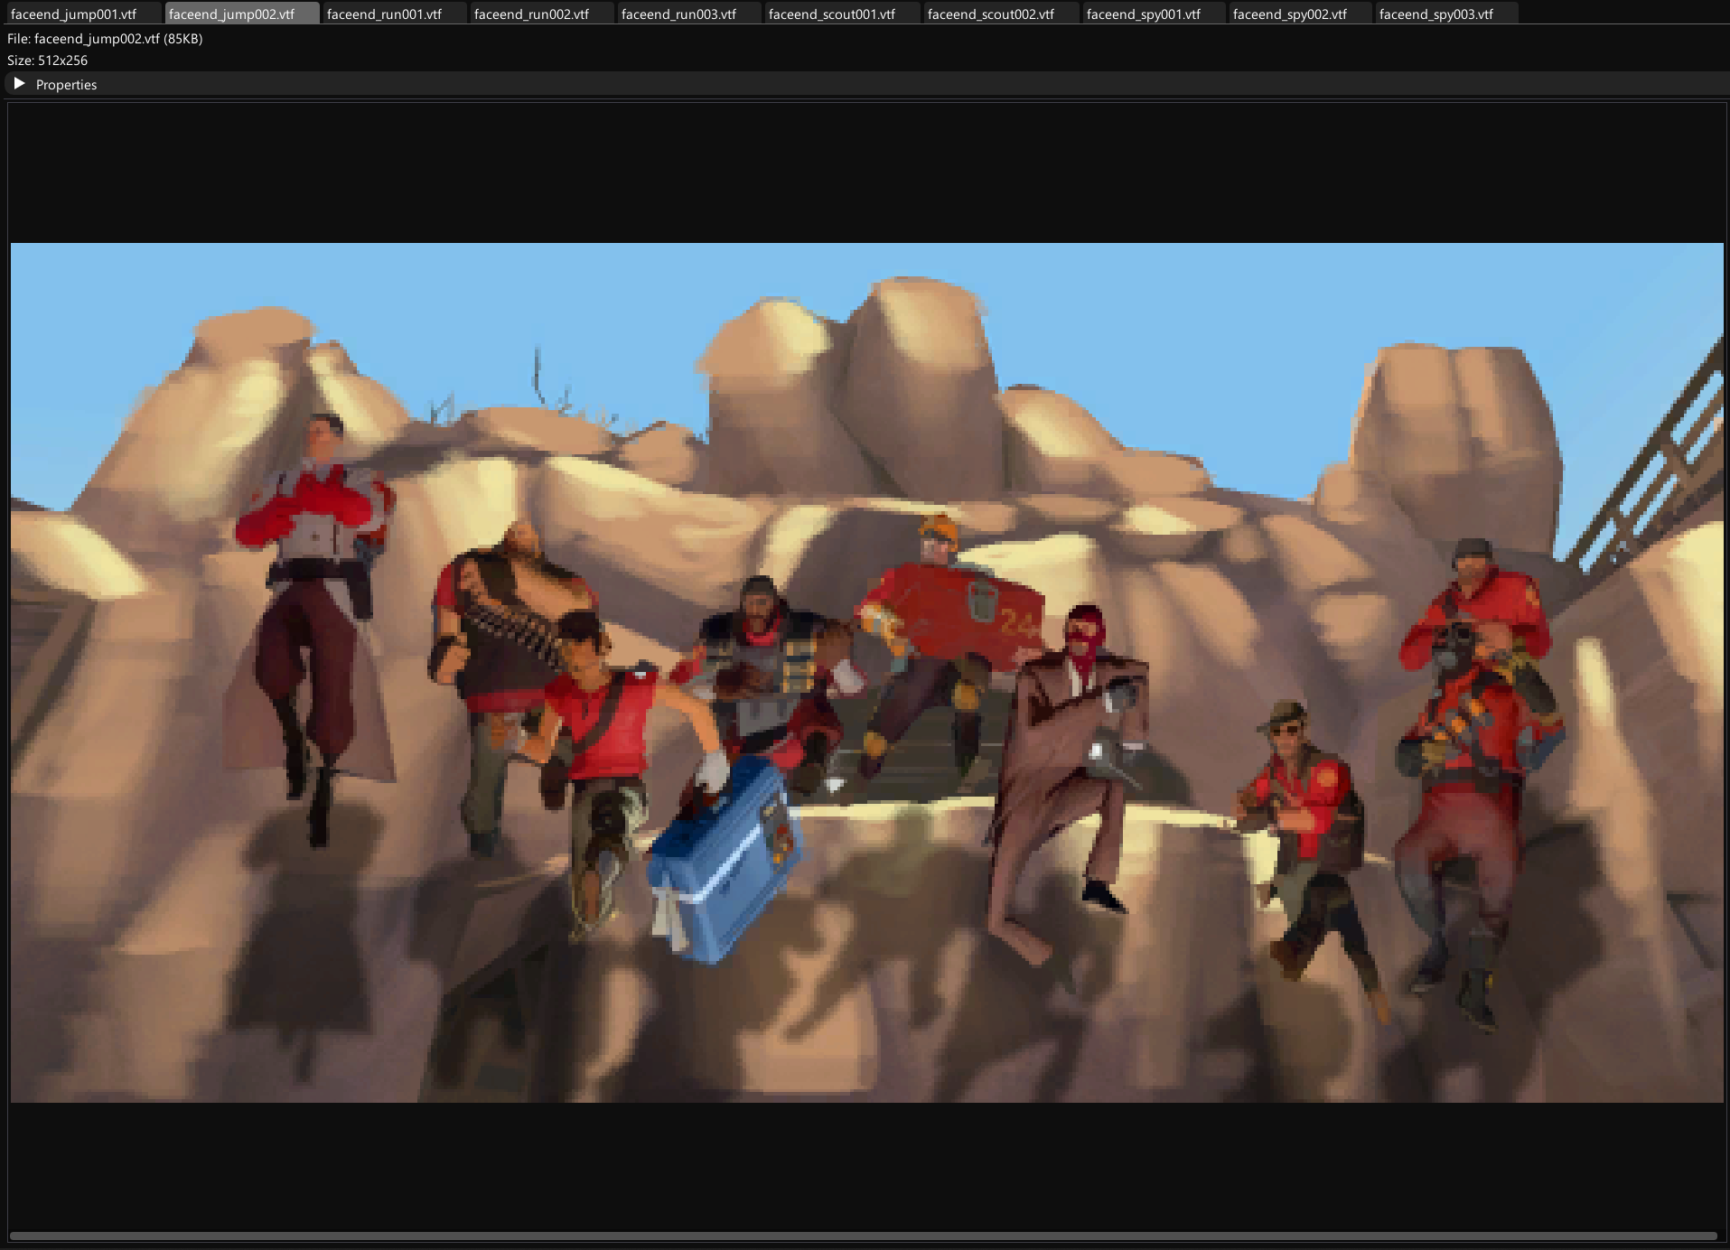This screenshot has height=1250, width=1730.
Task: Click the horizontal scrollbar at the bottom
Action: [863, 1236]
